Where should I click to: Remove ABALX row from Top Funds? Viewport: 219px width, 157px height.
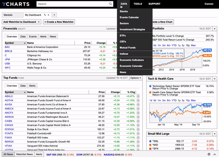coord(138,96)
